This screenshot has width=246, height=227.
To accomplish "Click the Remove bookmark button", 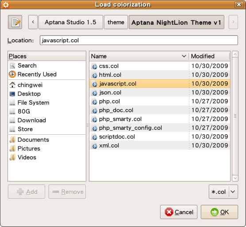I will pyautogui.click(x=67, y=192).
